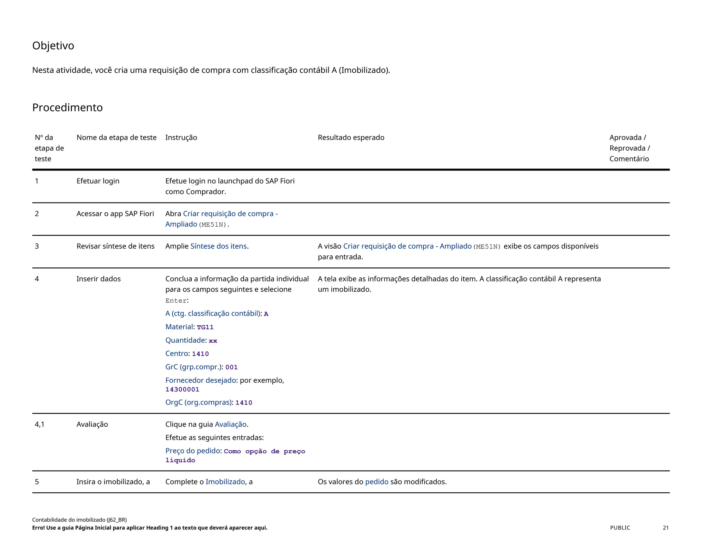Viewport: 706px width, 545px height.
Task: Click the 'OrgC (org.compras)' field link
Action: [x=198, y=402]
